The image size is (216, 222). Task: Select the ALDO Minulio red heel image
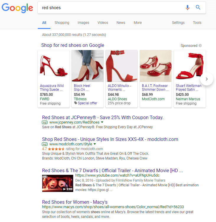pyautogui.click(x=122, y=66)
